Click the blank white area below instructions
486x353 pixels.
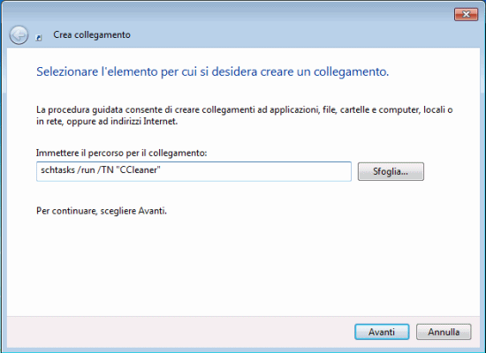[x=243, y=267]
